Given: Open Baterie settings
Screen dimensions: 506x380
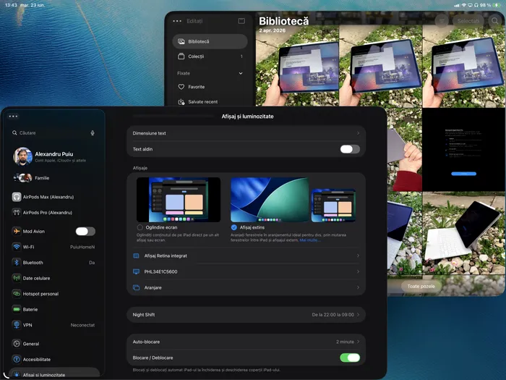Looking at the screenshot, I should [x=54, y=309].
